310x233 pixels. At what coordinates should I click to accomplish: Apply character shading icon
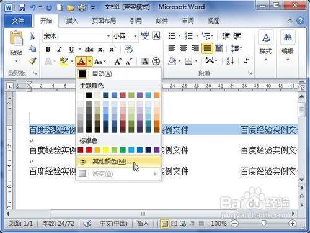145,62
